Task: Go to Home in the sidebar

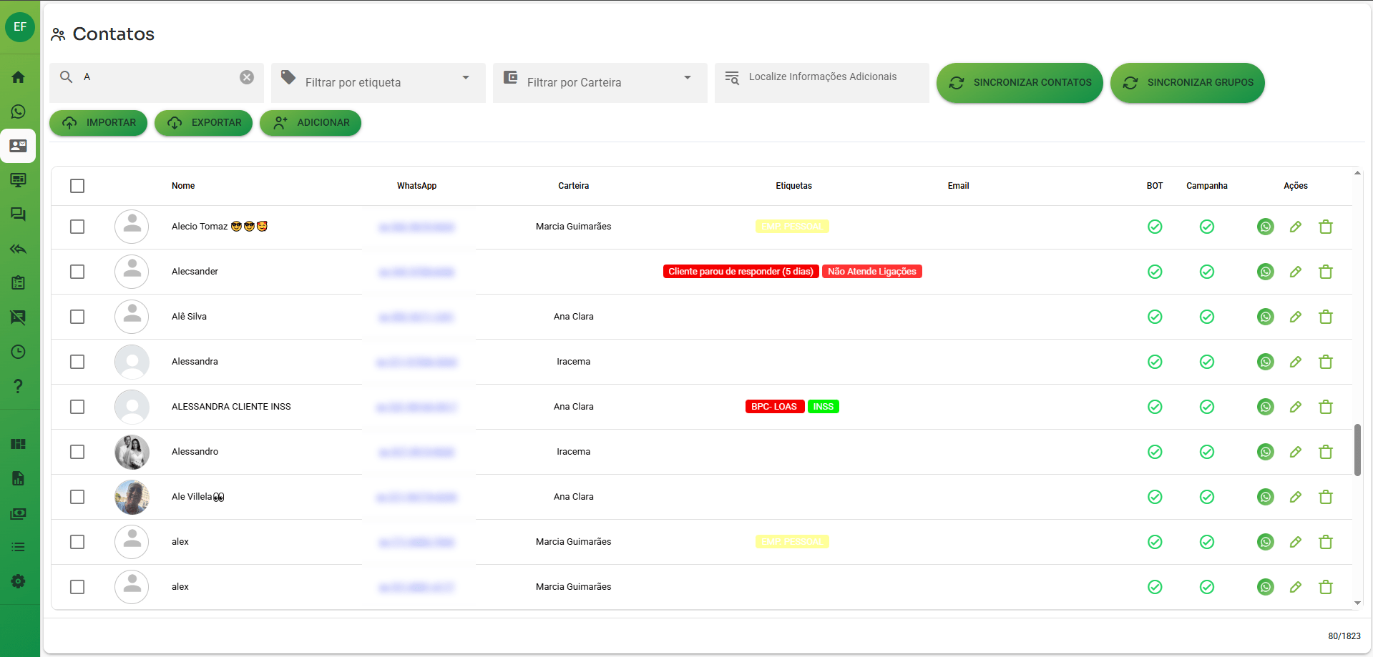Action: pos(19,77)
